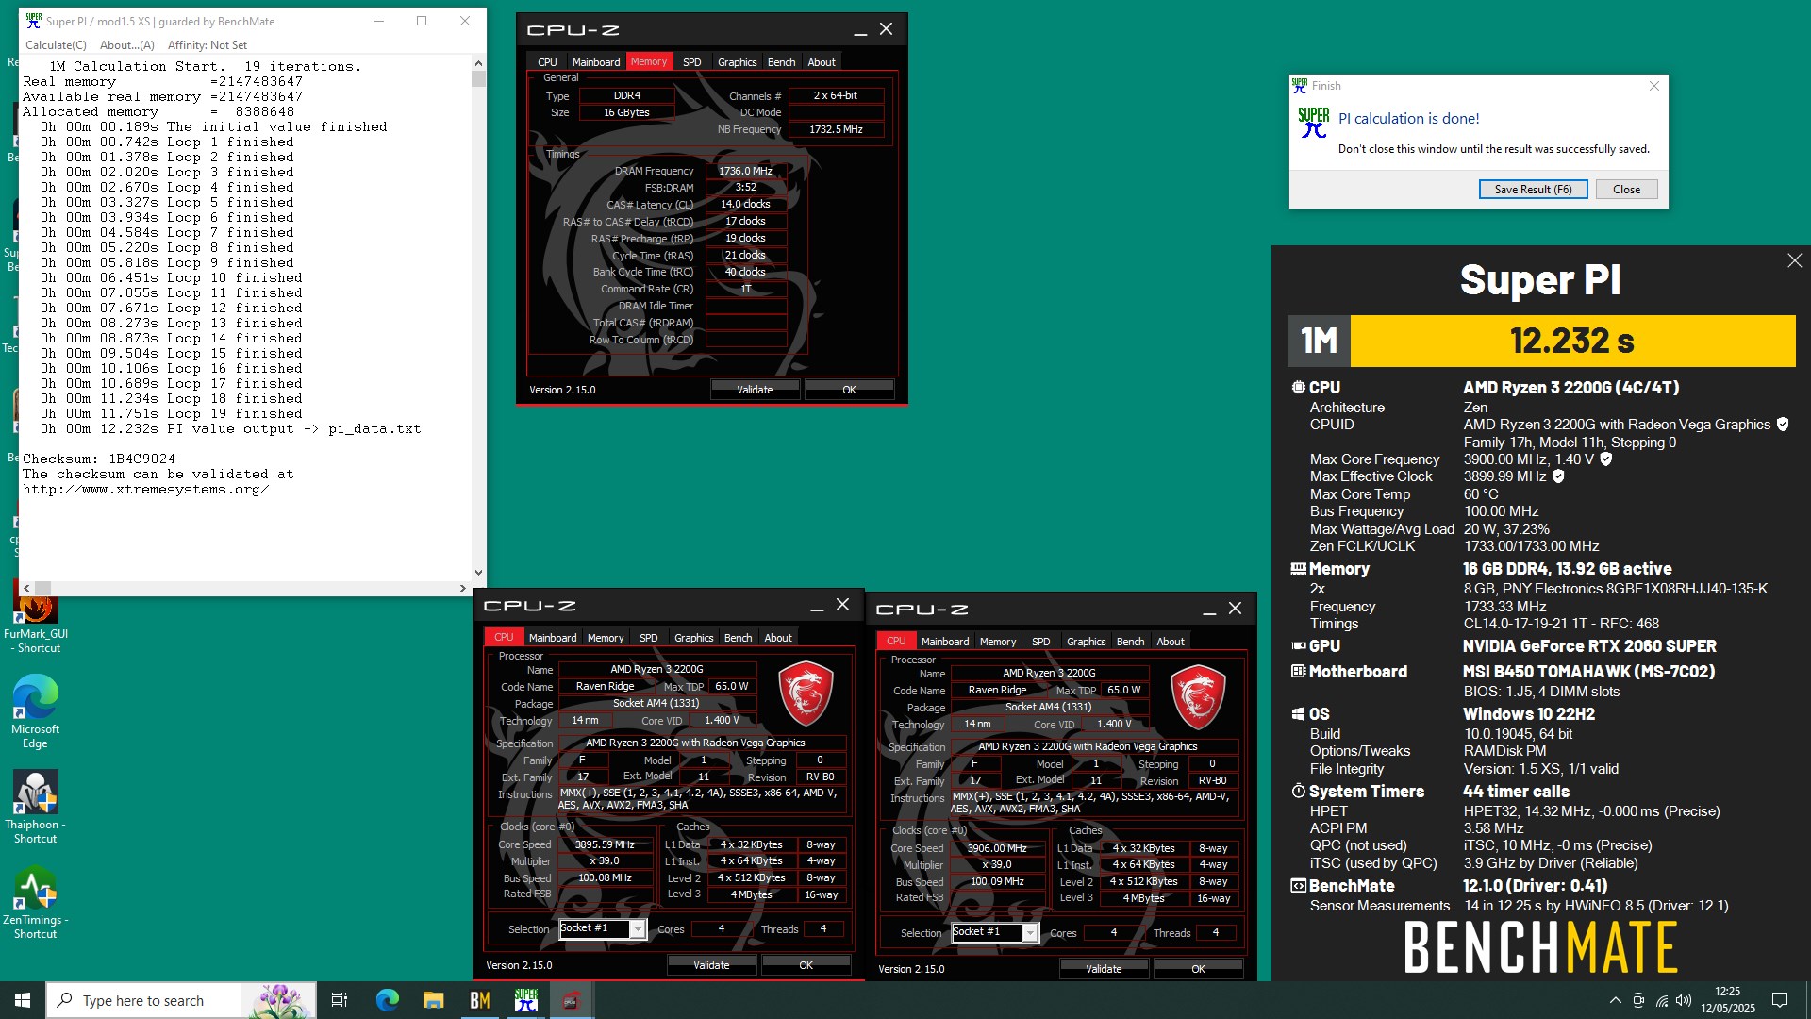Open network status tray icon
1811x1019 pixels.
tap(1661, 1000)
